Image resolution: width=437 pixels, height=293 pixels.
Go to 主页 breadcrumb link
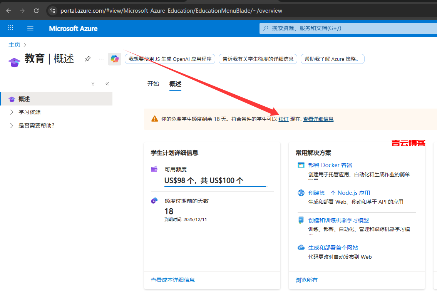14,45
